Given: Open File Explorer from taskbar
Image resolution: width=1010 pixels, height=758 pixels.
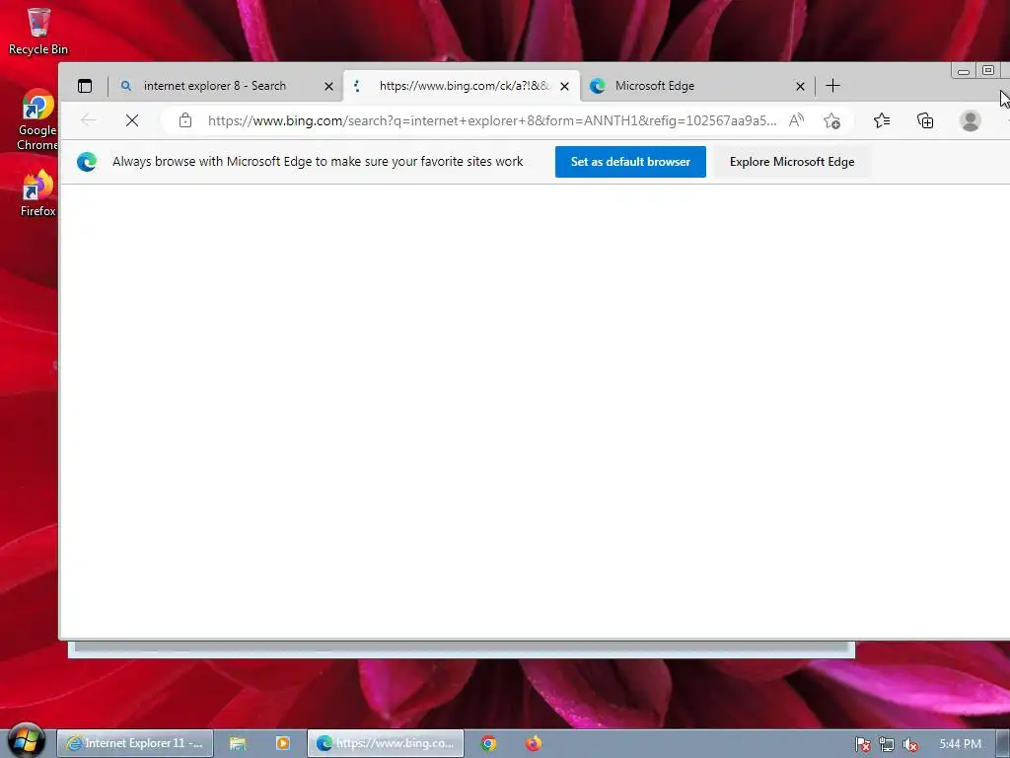Looking at the screenshot, I should (x=238, y=743).
